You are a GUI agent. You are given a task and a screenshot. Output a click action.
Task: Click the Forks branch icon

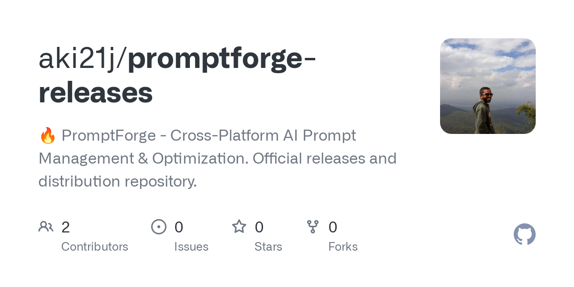point(313,226)
